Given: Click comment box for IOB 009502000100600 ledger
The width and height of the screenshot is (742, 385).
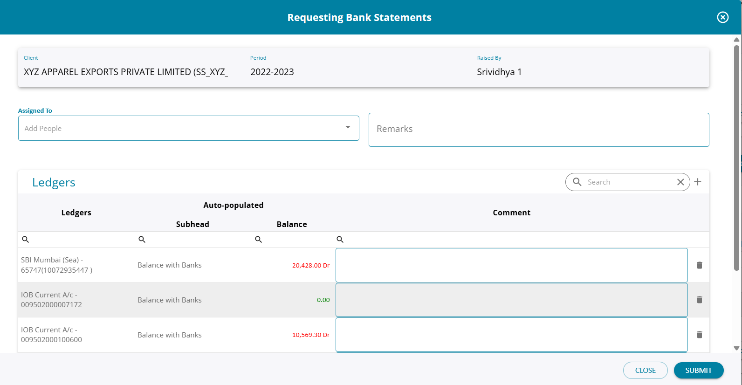Looking at the screenshot, I should point(511,335).
